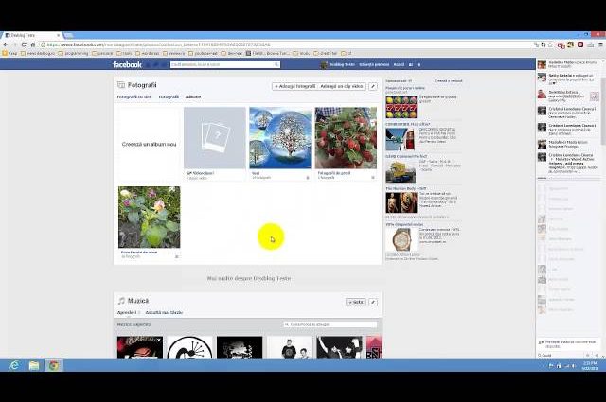Click the friends icon in Facebook header

(411, 65)
